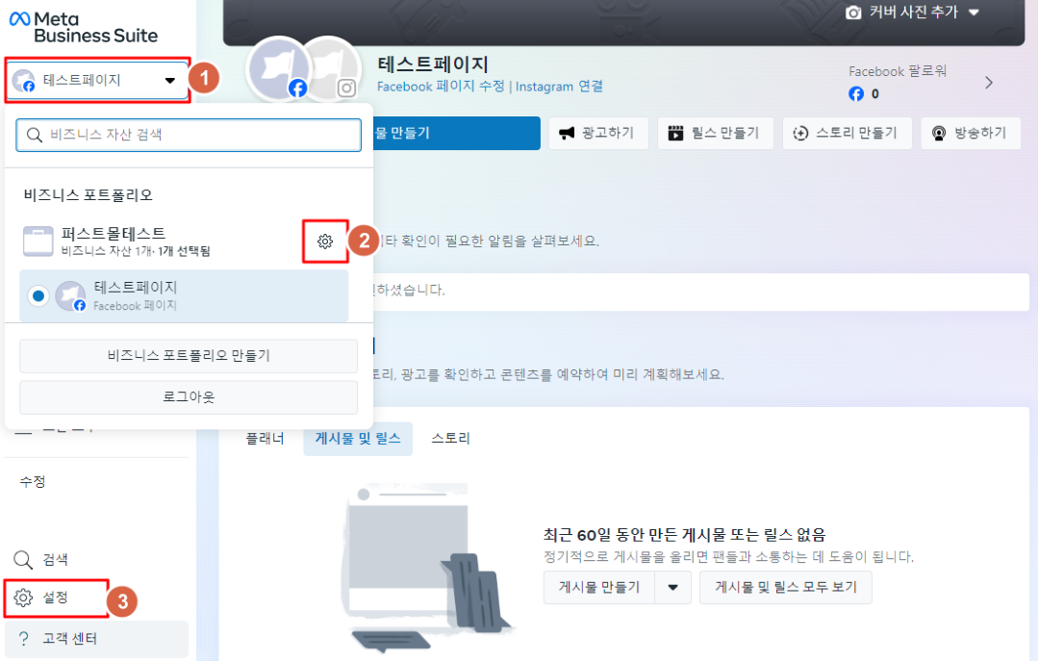Click the camera icon on the cover photo
Screen dimensions: 1038x661
click(x=853, y=13)
